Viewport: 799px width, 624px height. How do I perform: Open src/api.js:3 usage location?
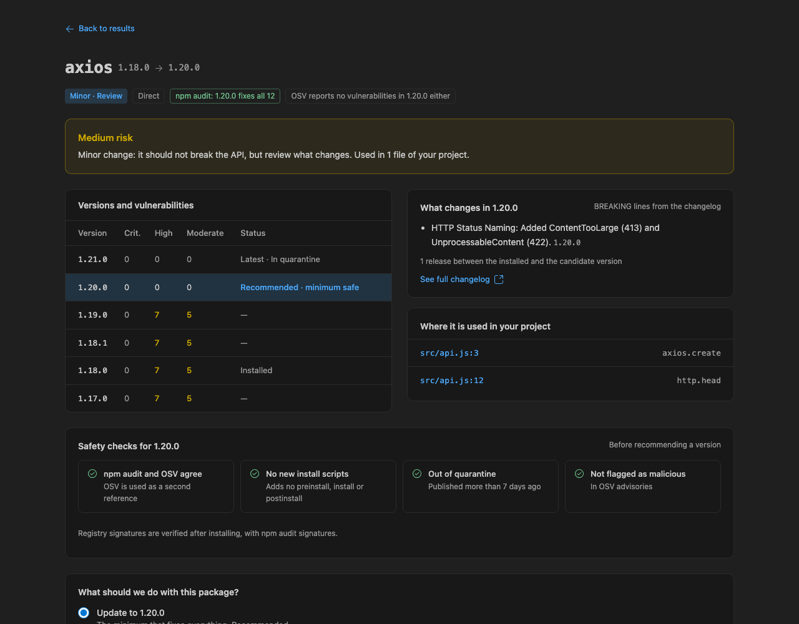pos(449,353)
